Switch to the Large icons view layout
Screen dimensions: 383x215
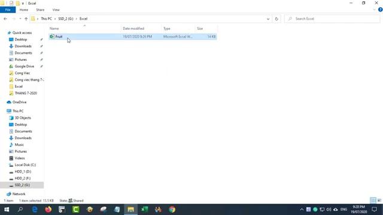coord(379,201)
